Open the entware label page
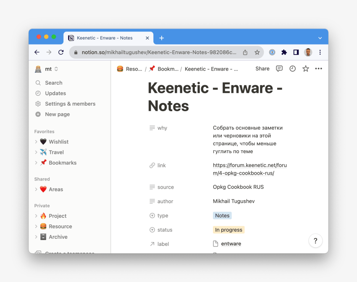The height and width of the screenshot is (282, 357). click(231, 243)
